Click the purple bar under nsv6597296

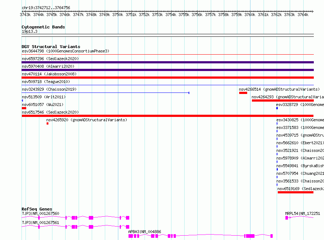(167, 62)
